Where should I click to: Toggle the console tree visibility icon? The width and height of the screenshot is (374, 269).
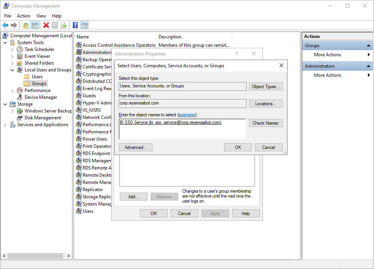35,25
